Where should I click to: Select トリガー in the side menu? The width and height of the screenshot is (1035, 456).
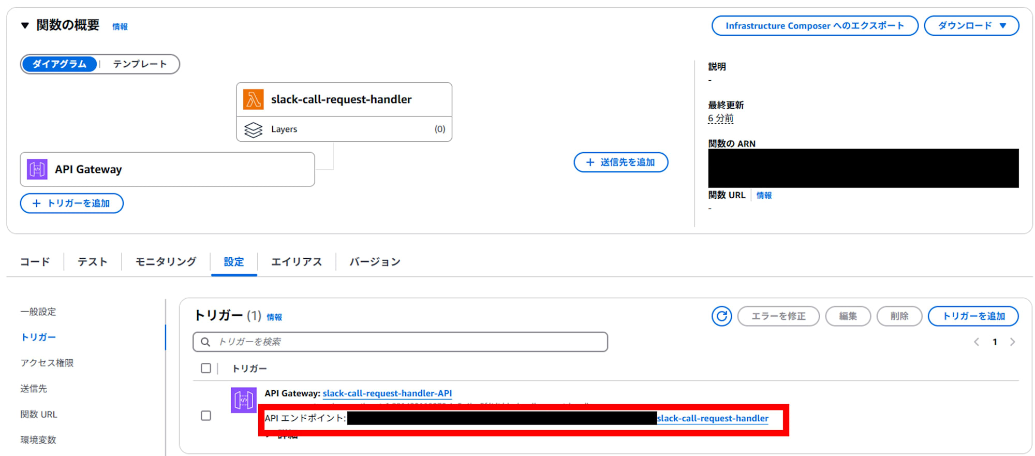click(x=38, y=337)
